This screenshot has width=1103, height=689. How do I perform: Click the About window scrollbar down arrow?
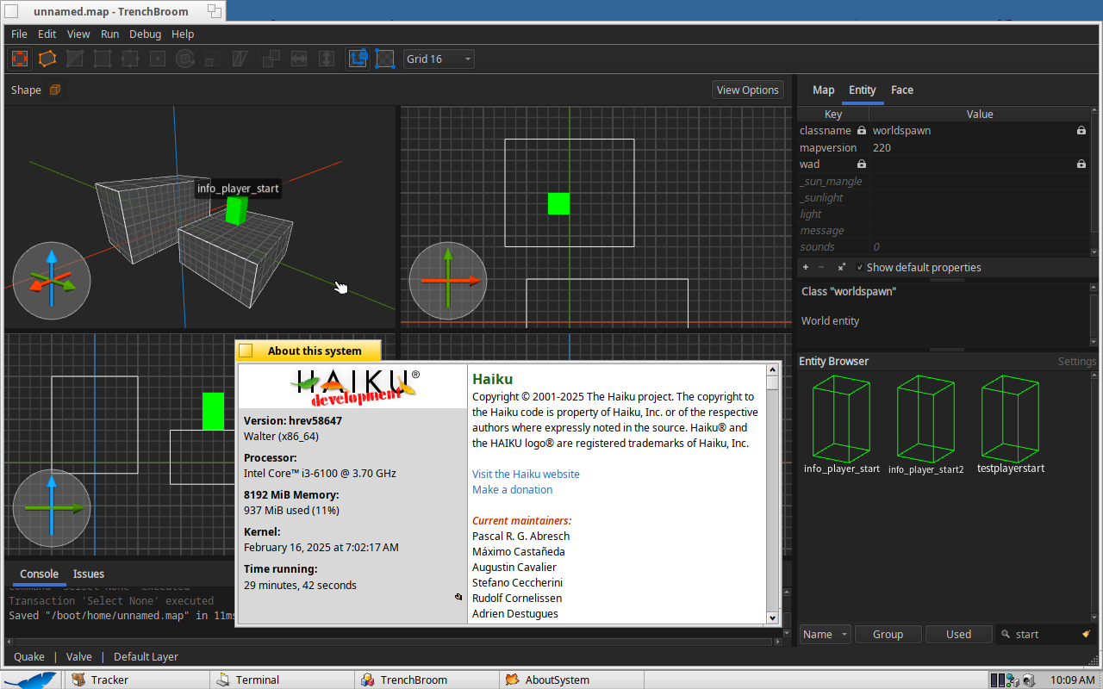point(772,618)
